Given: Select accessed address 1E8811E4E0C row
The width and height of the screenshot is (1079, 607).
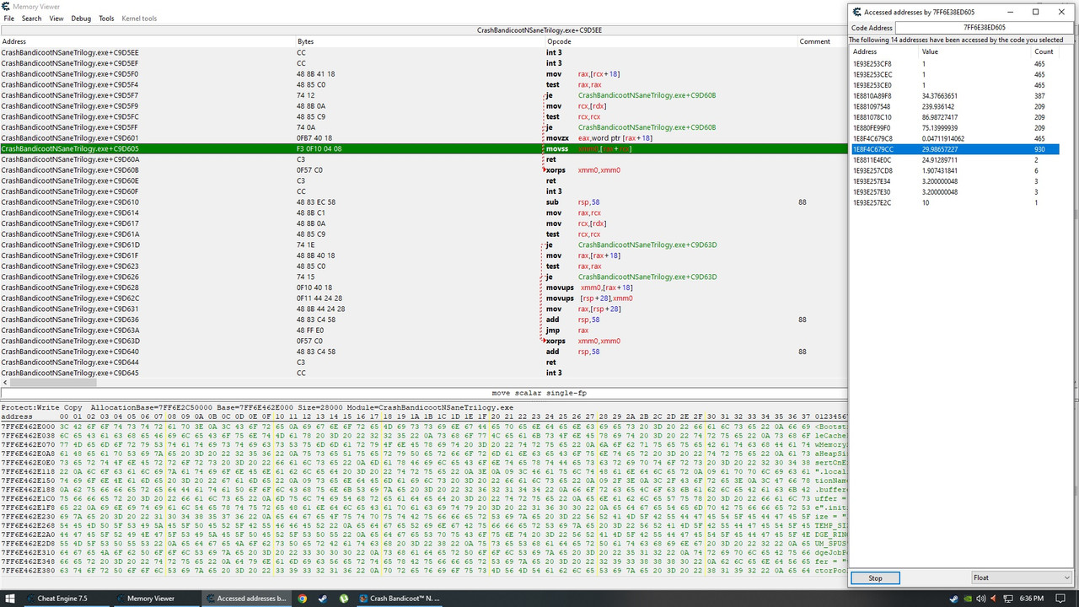Looking at the screenshot, I should (955, 160).
